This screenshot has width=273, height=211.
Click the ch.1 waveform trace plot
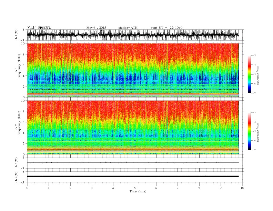click(133, 35)
